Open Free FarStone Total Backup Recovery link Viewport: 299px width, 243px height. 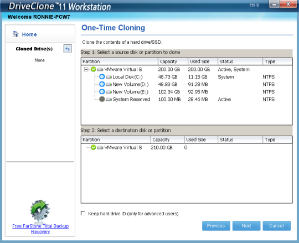tap(40, 229)
